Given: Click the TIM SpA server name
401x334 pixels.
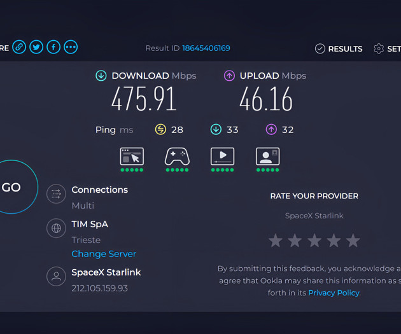Looking at the screenshot, I should pos(90,224).
